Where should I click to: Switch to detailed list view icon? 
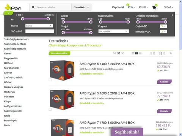136,53
